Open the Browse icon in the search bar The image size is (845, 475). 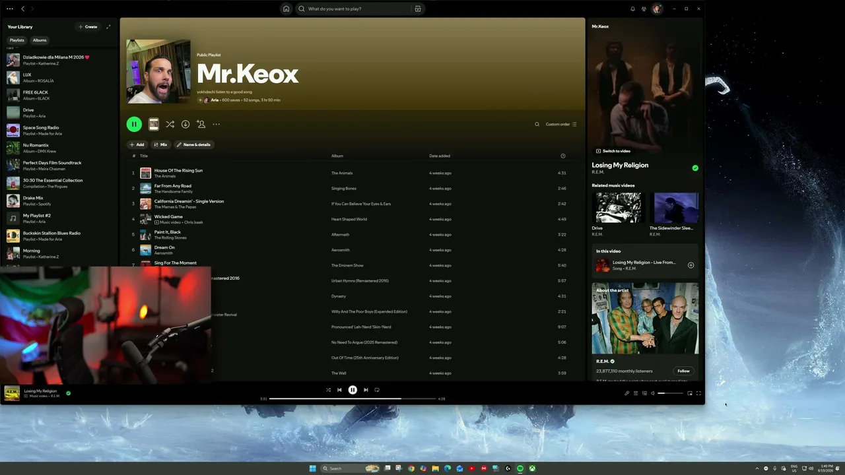point(418,9)
